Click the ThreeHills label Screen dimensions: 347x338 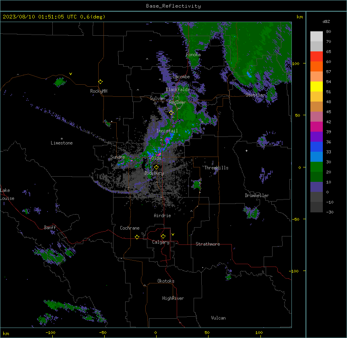pyautogui.click(x=216, y=168)
